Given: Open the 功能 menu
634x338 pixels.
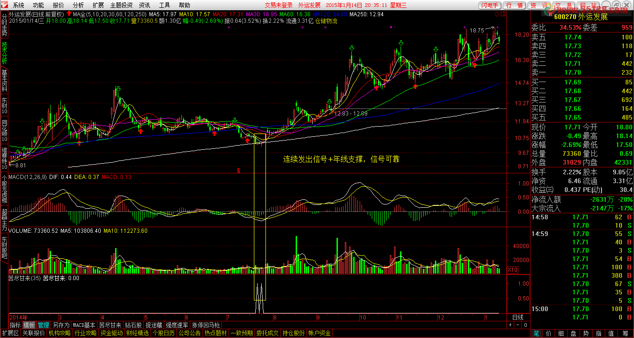Looking at the screenshot, I should click(x=39, y=6).
